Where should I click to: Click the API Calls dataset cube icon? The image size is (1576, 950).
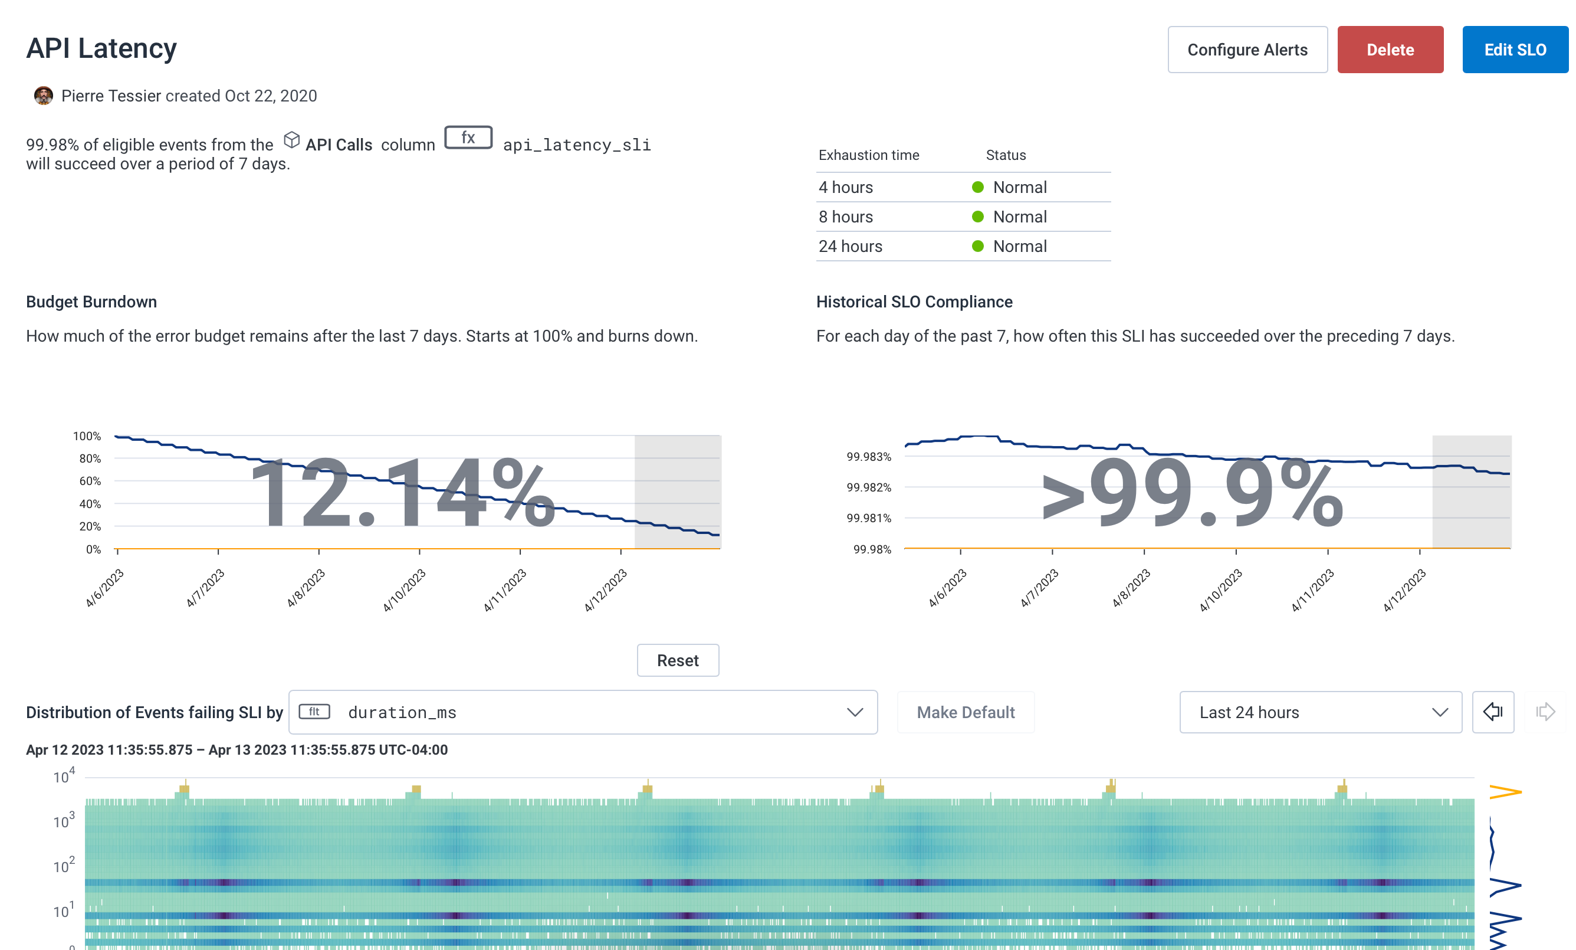tap(291, 140)
